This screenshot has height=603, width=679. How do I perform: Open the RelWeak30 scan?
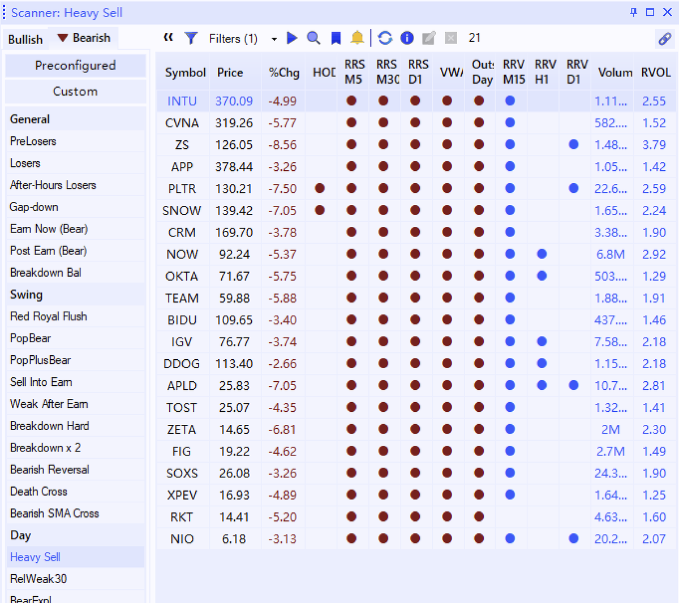(x=75, y=579)
